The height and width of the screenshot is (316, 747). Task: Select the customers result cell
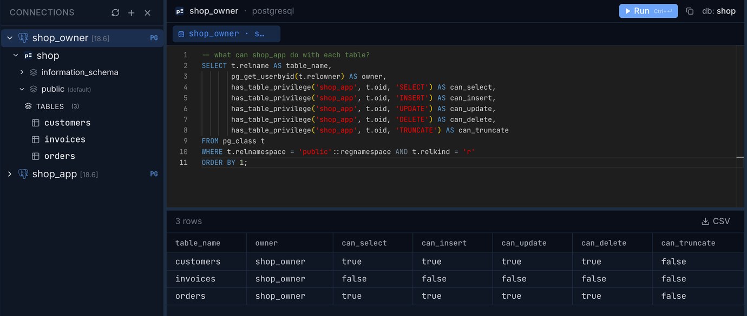click(206, 261)
